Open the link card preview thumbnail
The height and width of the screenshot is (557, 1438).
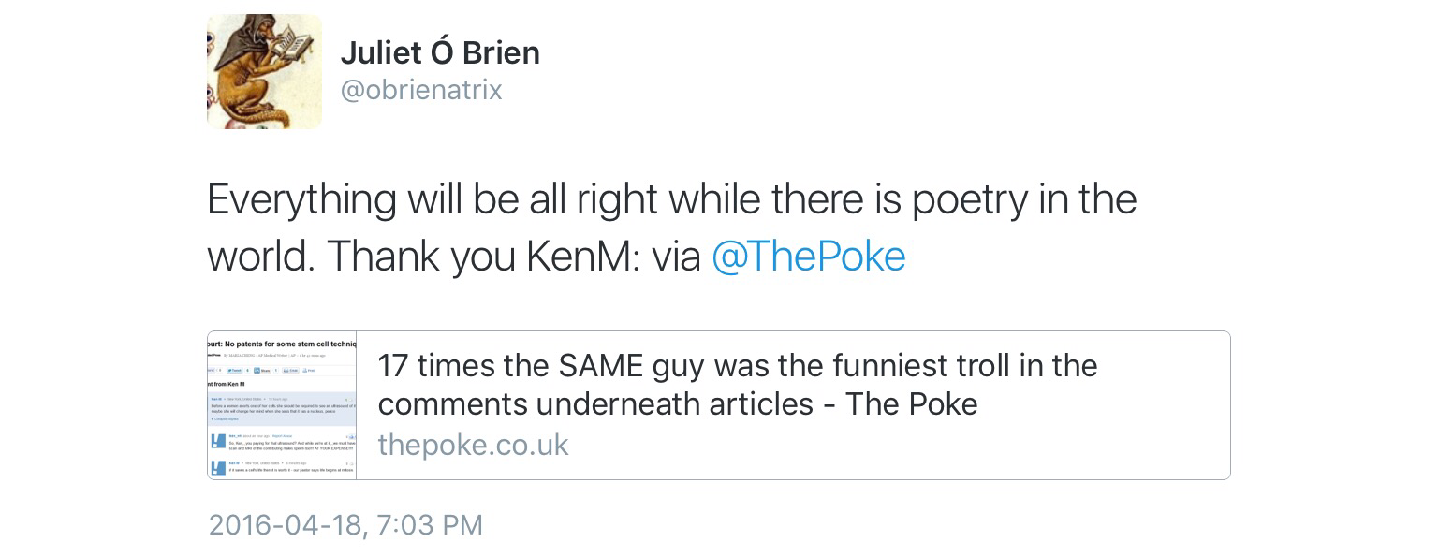(x=282, y=405)
